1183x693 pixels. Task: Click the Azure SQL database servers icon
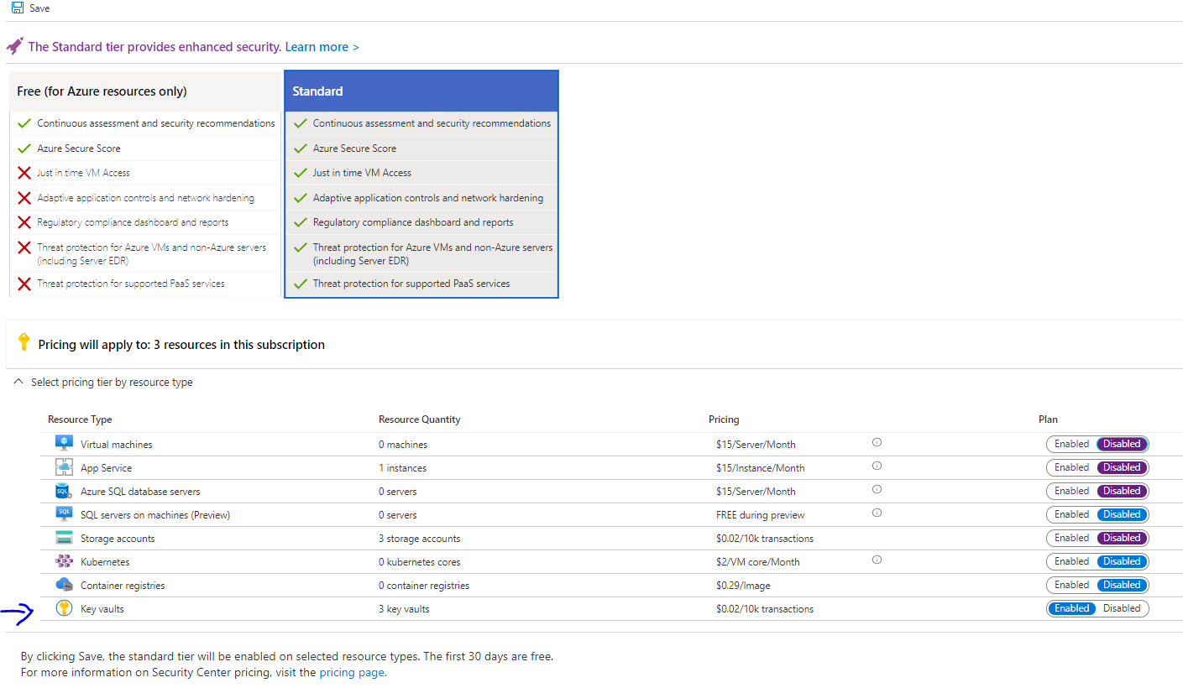(65, 491)
